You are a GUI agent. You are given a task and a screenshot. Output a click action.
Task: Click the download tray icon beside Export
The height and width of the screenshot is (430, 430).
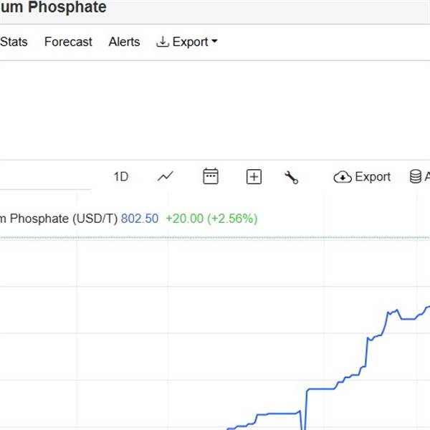163,42
